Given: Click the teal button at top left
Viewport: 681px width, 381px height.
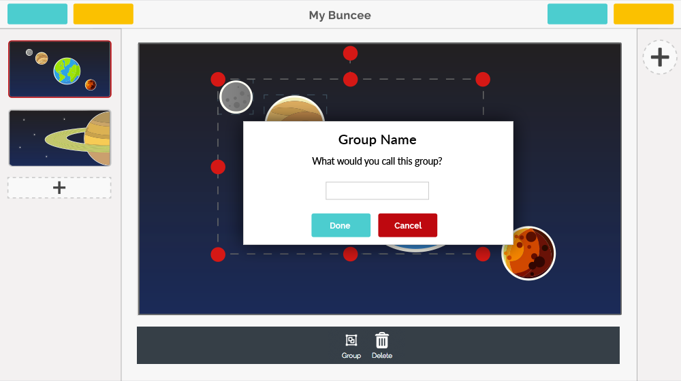Looking at the screenshot, I should pos(37,14).
